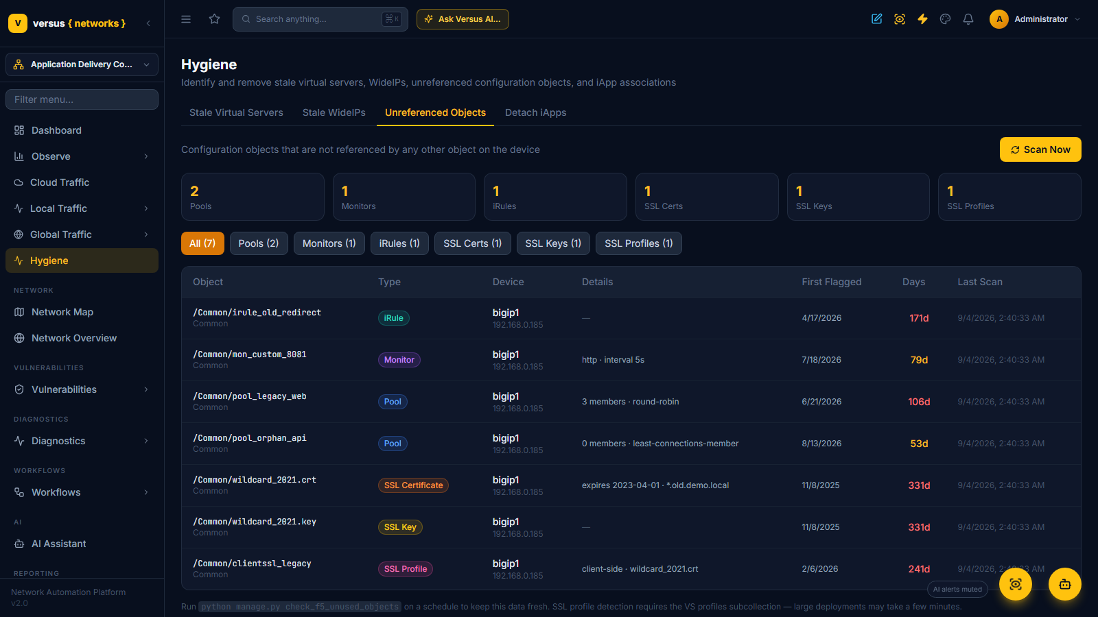Open the Application Delivery Co... dropdown
1098x617 pixels.
[82, 64]
